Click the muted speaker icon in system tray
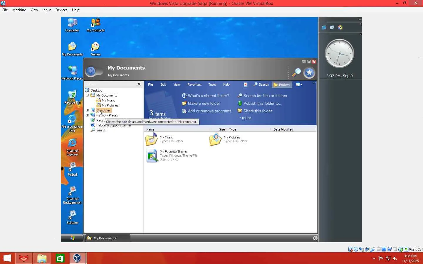Viewport: 423px width, 264px height. click(395, 258)
